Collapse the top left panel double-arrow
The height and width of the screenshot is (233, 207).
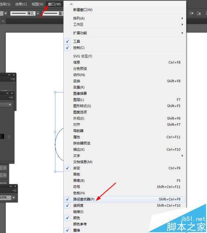coord(10,75)
